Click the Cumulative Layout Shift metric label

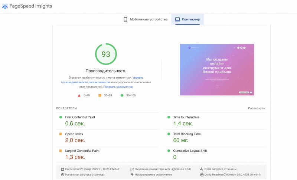pos(190,151)
